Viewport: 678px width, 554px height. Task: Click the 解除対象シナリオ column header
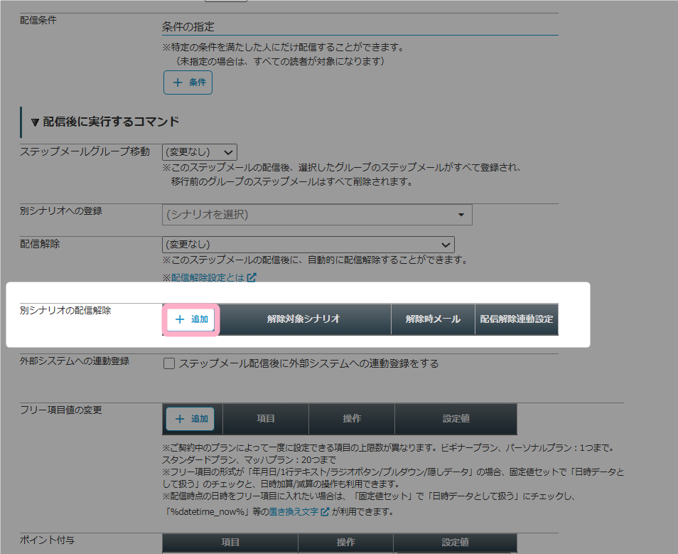tap(303, 319)
